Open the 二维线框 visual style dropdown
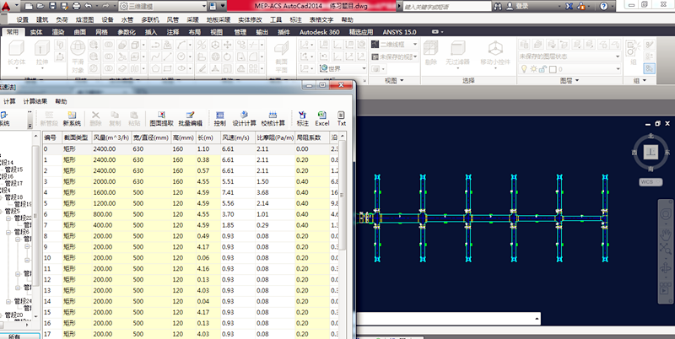 pos(394,44)
